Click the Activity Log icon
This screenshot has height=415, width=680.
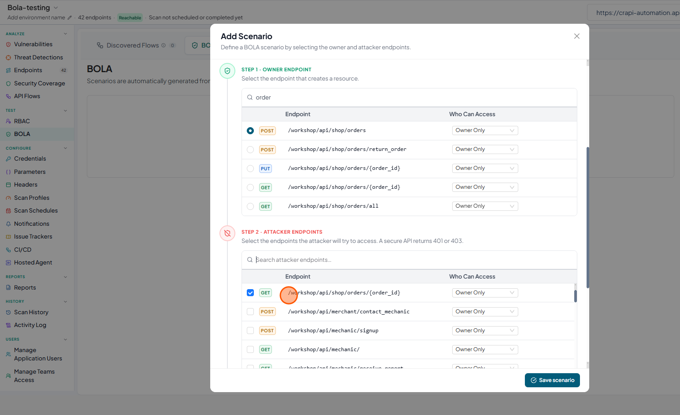pyautogui.click(x=8, y=325)
